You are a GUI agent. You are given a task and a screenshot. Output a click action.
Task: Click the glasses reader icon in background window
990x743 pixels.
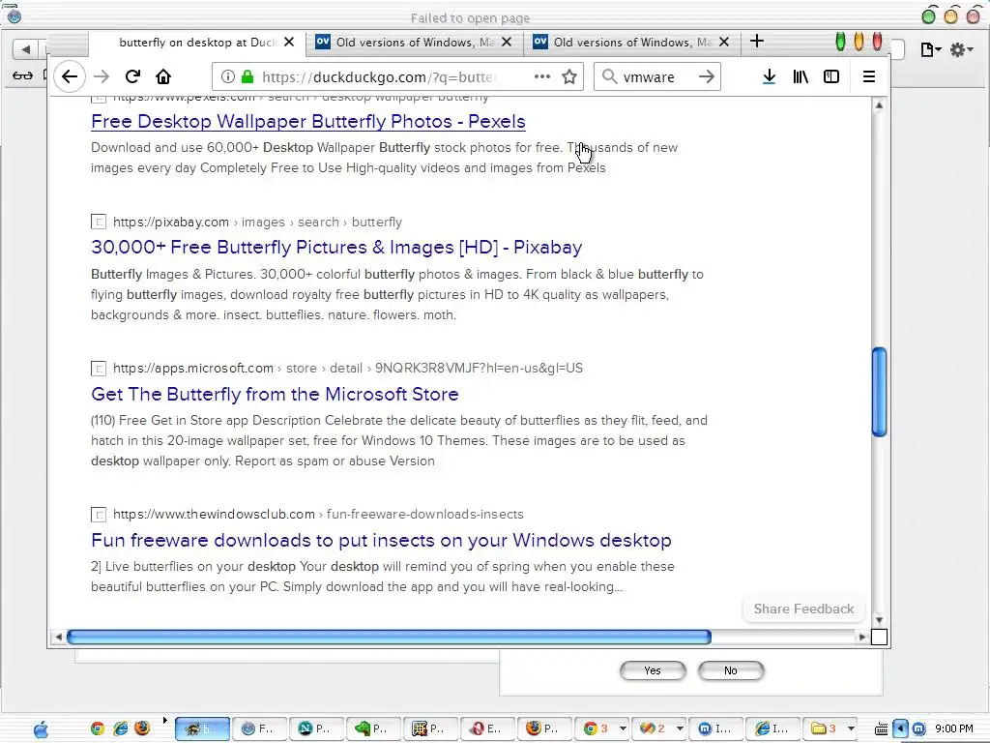[x=23, y=75]
